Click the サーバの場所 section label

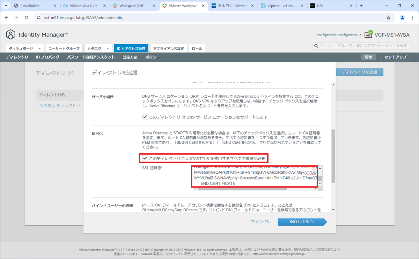tap(103, 97)
